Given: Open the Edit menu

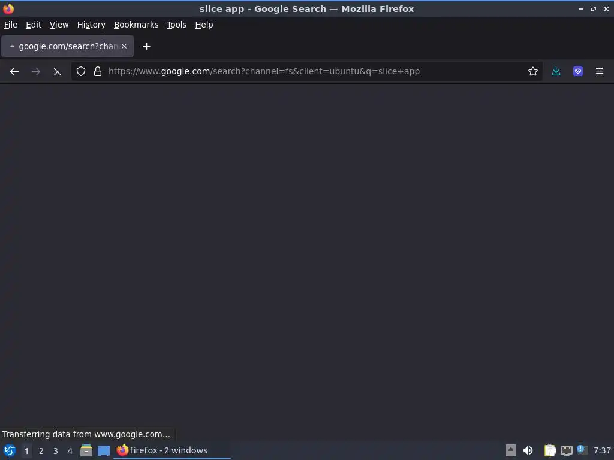Looking at the screenshot, I should tap(34, 25).
